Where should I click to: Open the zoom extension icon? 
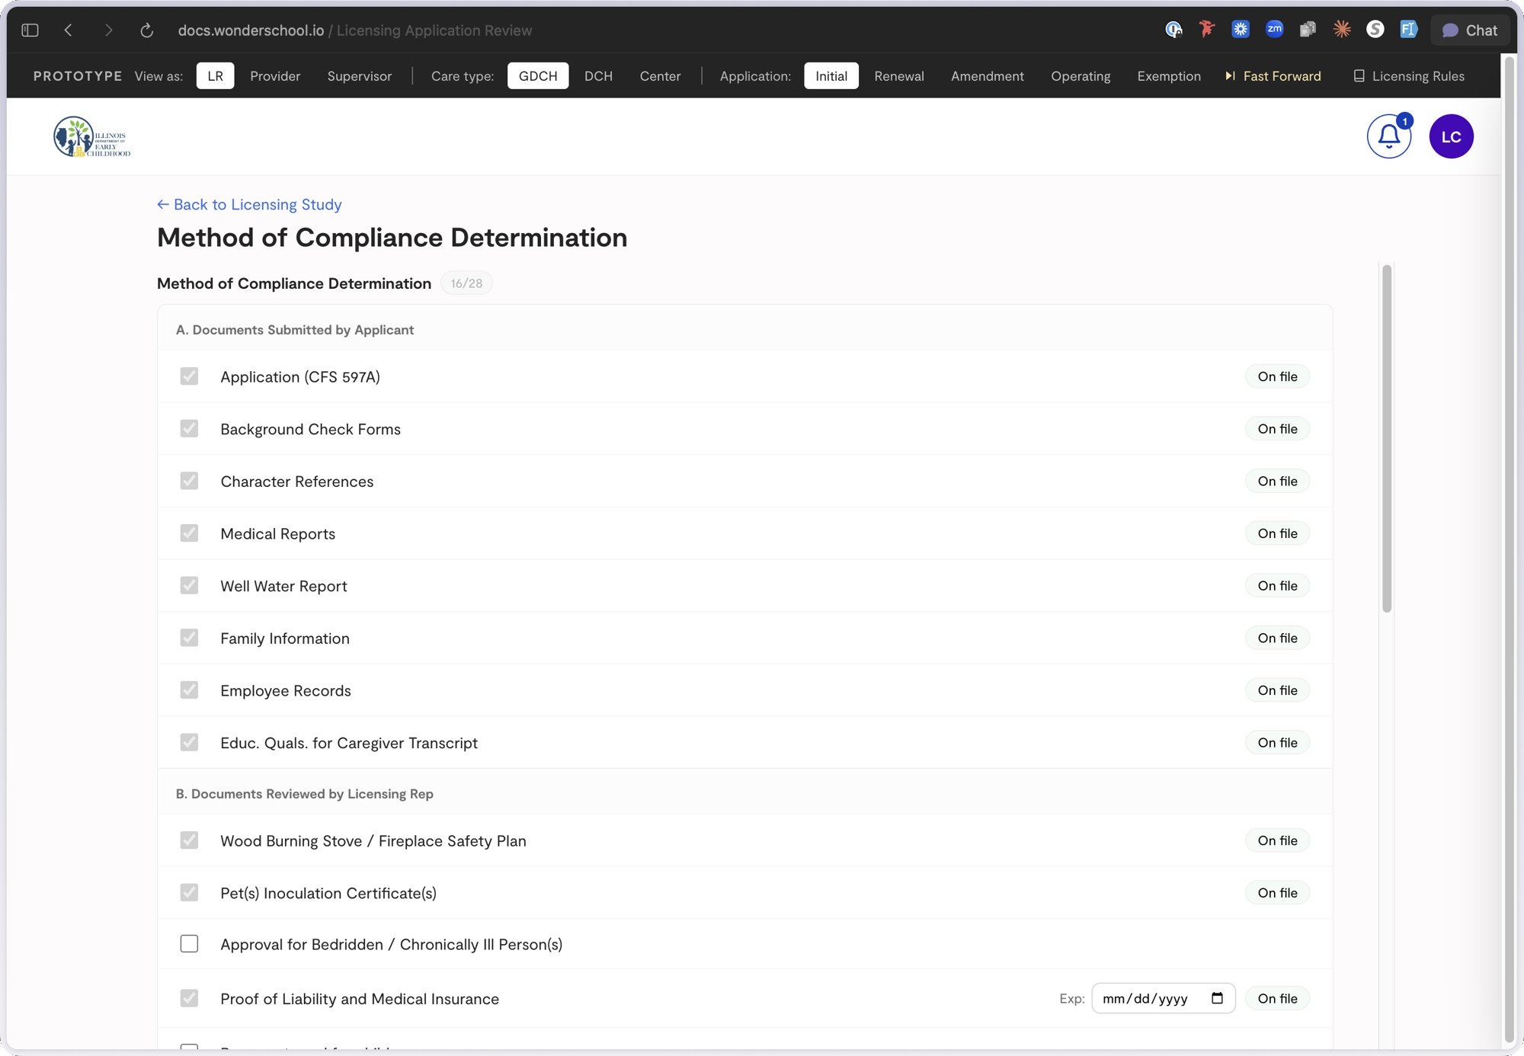coord(1274,30)
